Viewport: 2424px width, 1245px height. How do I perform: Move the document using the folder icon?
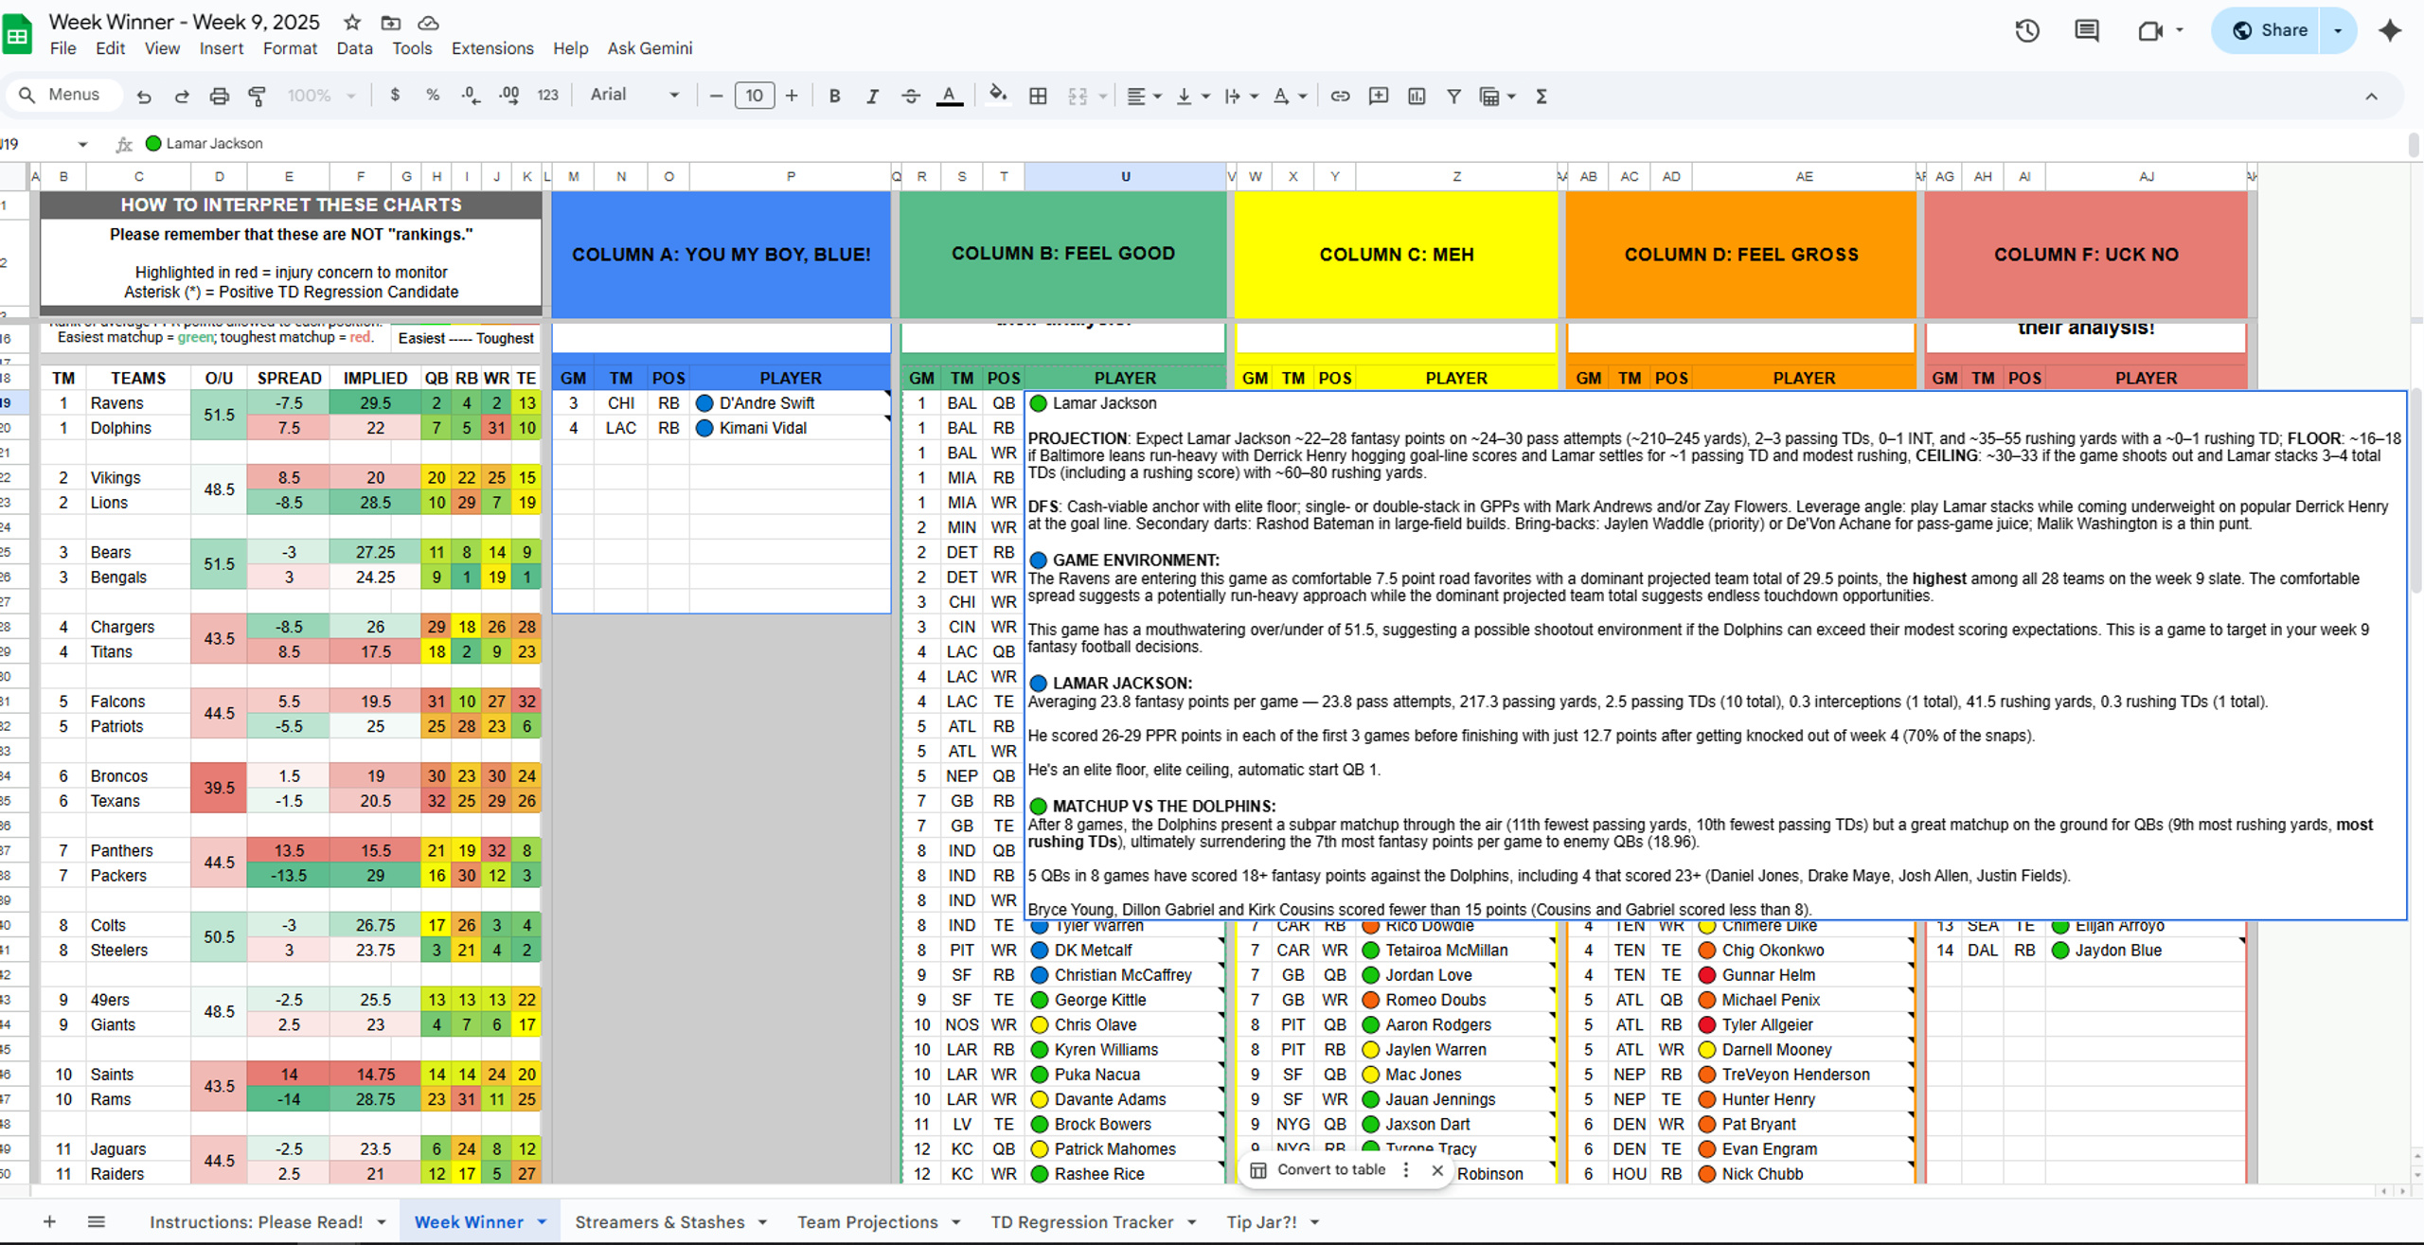tap(390, 22)
